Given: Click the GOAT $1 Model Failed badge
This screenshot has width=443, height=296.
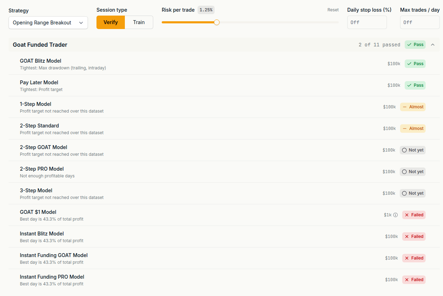Looking at the screenshot, I should pyautogui.click(x=414, y=215).
